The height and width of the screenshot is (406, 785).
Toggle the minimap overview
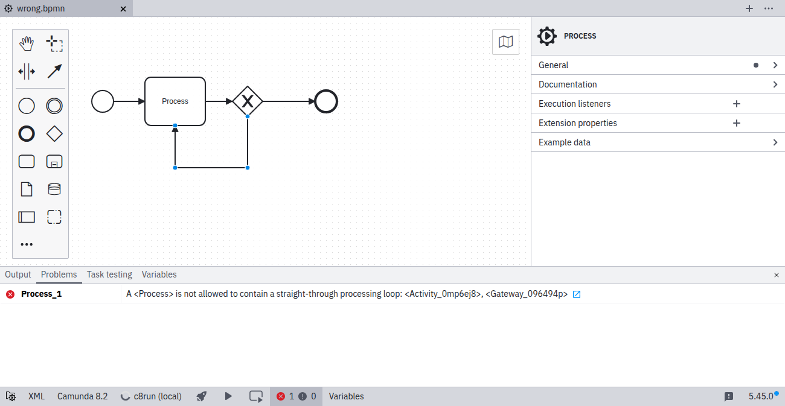505,42
